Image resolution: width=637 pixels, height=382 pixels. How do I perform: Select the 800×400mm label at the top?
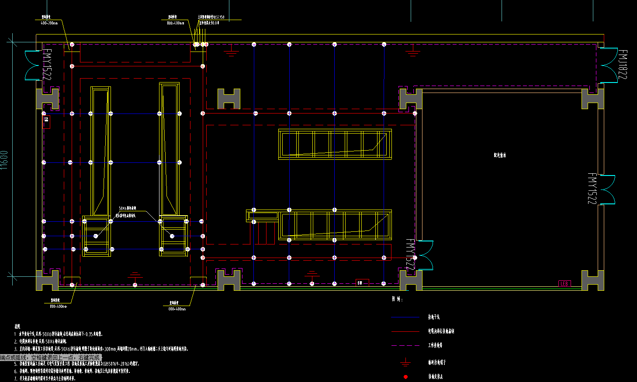[x=176, y=23]
